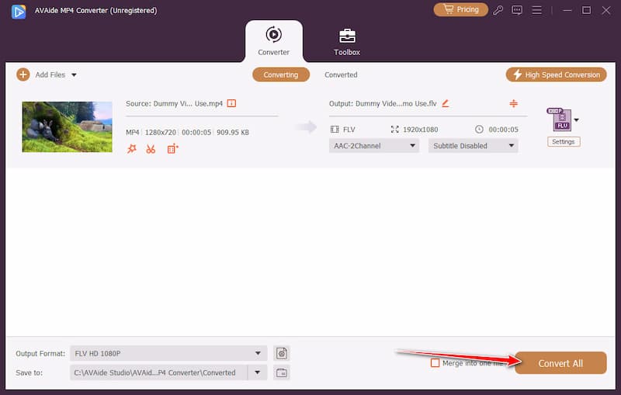Enable Merge into one file checkbox

click(435, 362)
